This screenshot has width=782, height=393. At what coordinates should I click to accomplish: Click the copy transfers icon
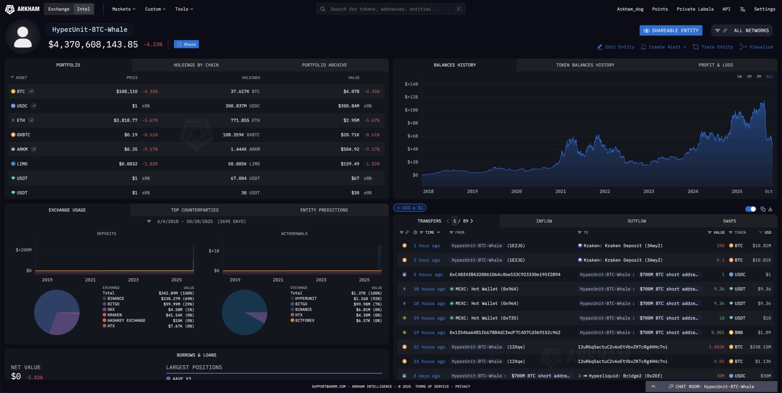click(x=763, y=209)
